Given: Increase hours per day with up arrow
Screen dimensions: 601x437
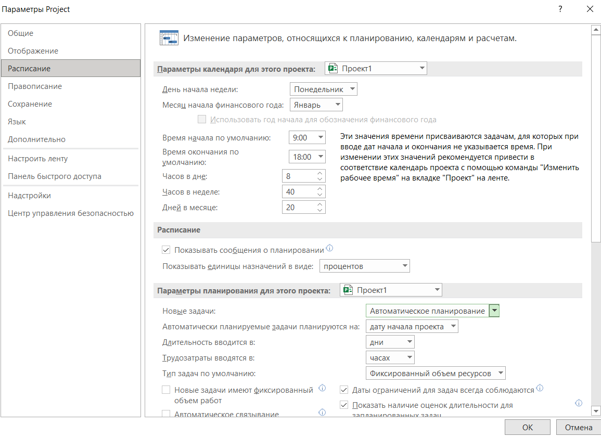Looking at the screenshot, I should coord(320,173).
